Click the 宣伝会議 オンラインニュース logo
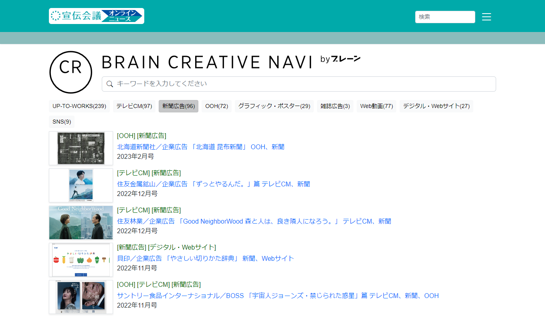 pyautogui.click(x=97, y=16)
